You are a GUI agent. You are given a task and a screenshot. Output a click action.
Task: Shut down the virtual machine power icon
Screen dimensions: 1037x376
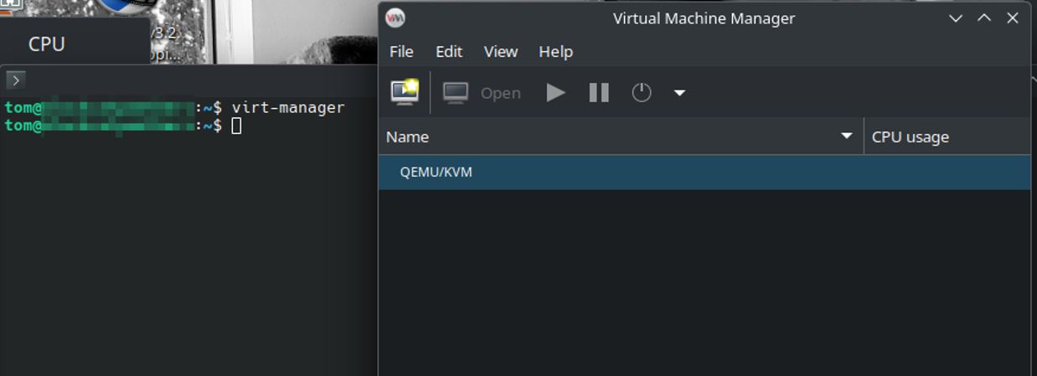tap(642, 92)
